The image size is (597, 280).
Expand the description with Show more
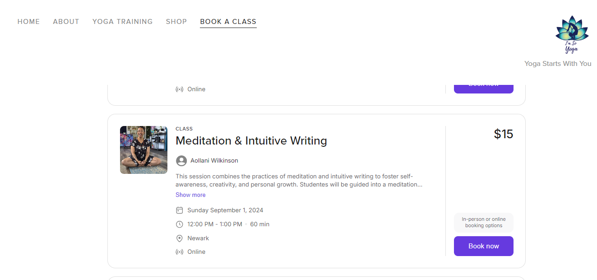190,195
